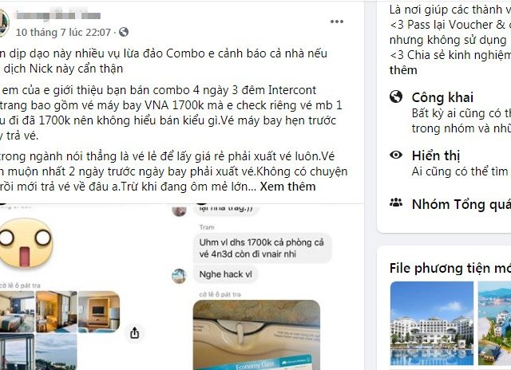Open the white hotel resort media thumbnail
Image resolution: width=511 pixels, height=370 pixels.
pos(432,323)
